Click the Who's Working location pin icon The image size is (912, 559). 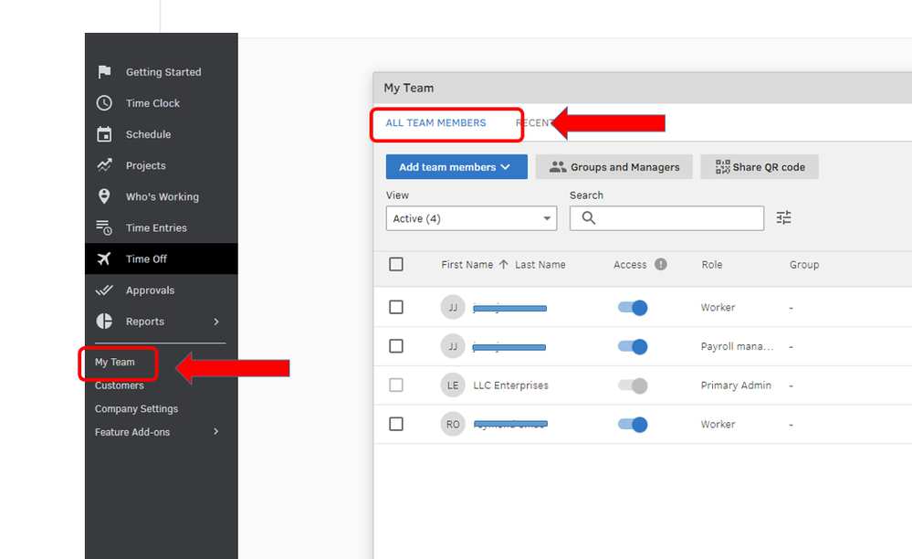coord(104,196)
